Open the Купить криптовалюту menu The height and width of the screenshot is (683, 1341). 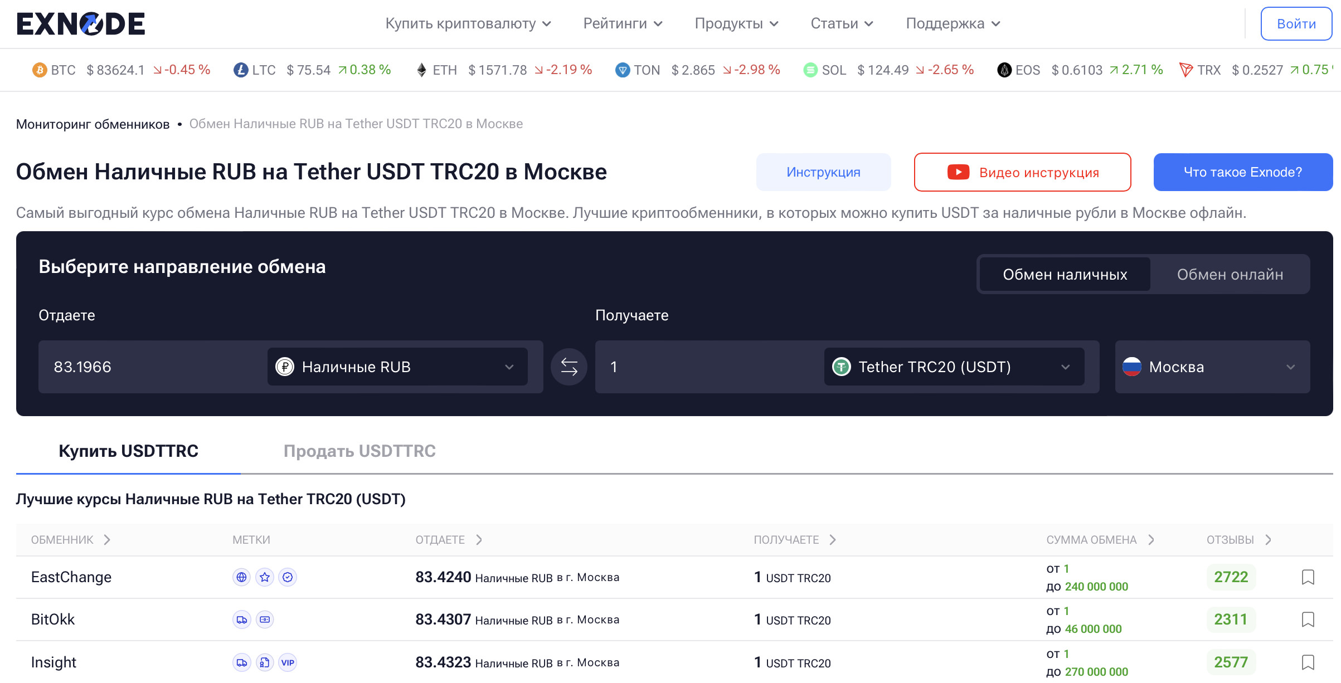click(468, 23)
